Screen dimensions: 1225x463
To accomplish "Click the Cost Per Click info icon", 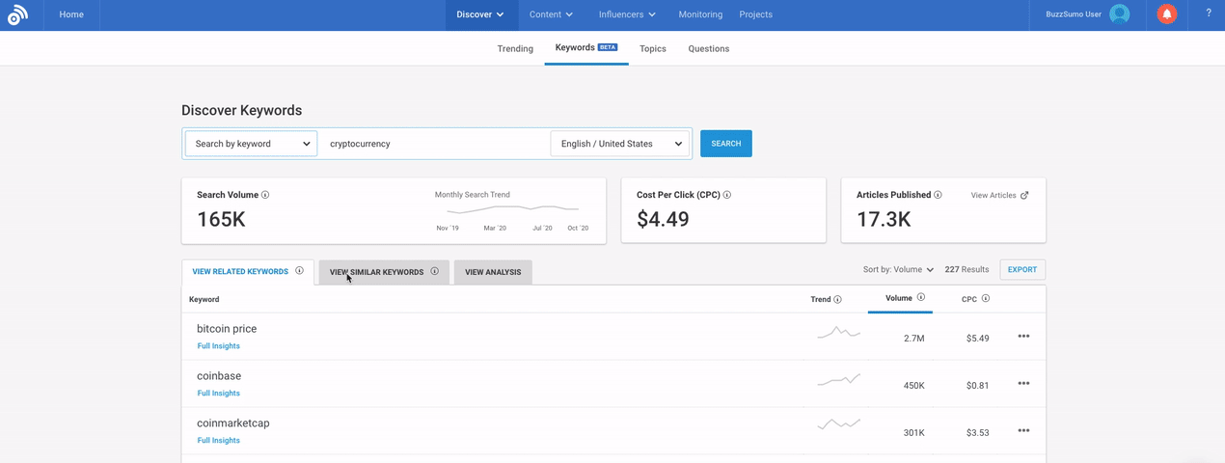I will tap(726, 195).
